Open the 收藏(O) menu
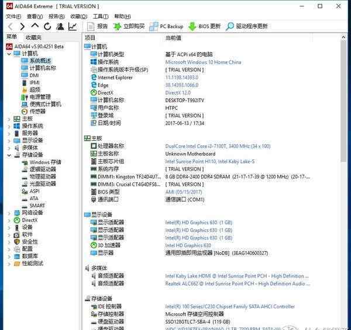 79,16
